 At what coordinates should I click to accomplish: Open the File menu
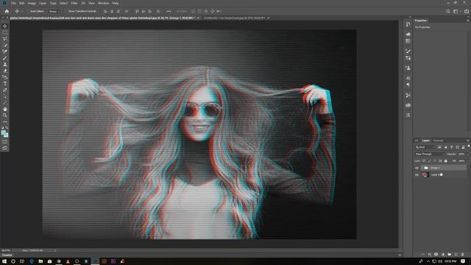pos(13,3)
